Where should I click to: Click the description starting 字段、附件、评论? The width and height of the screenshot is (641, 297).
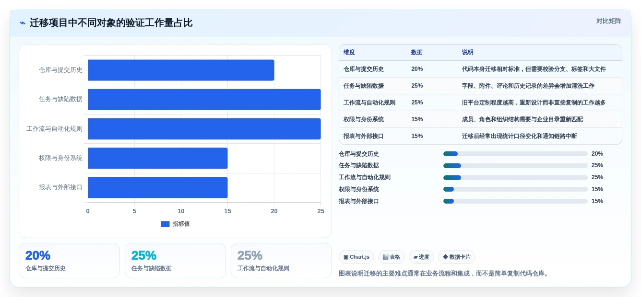click(x=528, y=86)
